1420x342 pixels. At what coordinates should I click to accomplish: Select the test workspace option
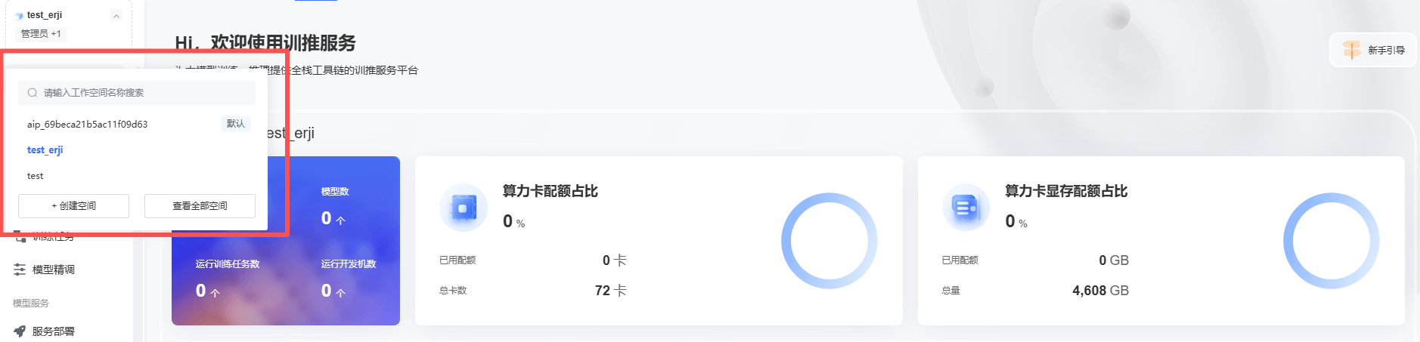click(x=36, y=176)
